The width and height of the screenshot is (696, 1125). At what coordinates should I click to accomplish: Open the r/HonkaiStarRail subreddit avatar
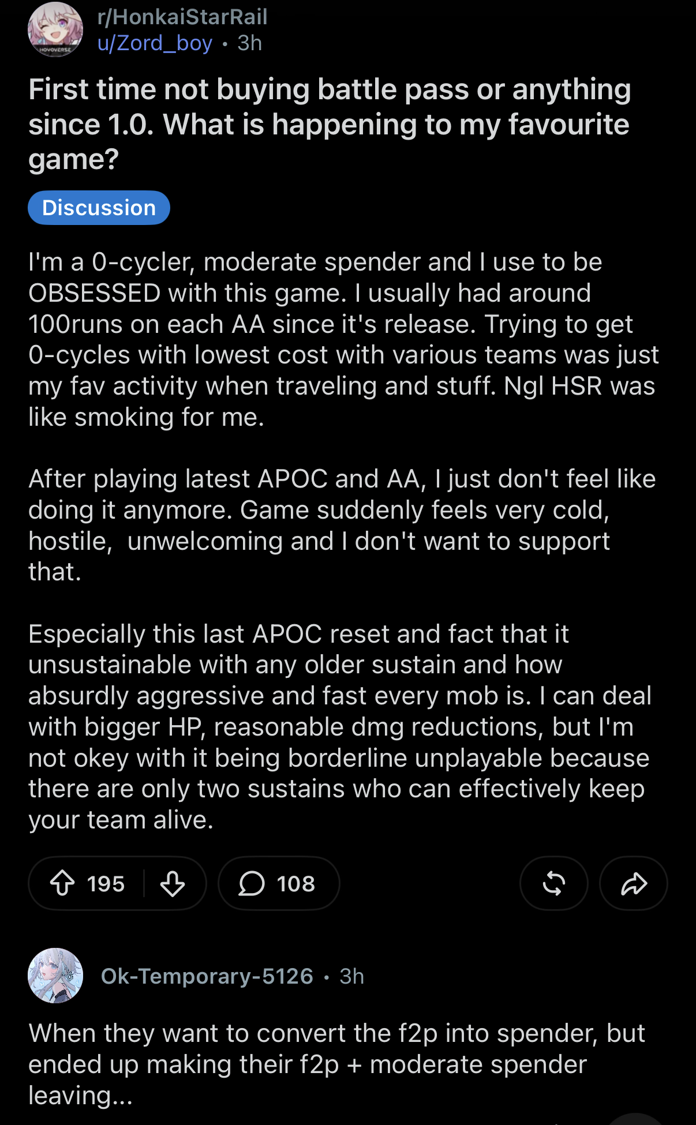point(55,30)
